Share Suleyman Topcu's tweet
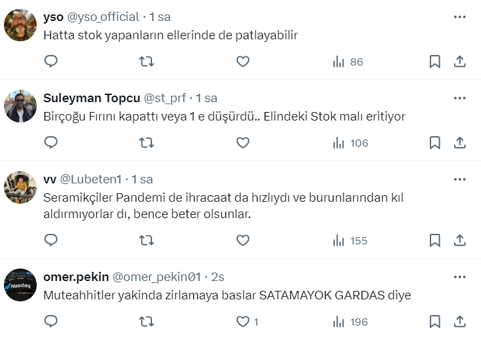 point(460,143)
